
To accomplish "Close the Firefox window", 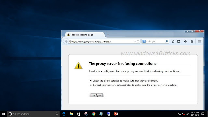I will point(199,31).
